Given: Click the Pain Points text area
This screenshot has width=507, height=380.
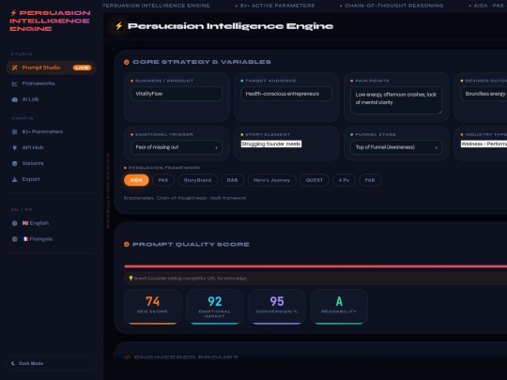Looking at the screenshot, I should click(x=396, y=100).
